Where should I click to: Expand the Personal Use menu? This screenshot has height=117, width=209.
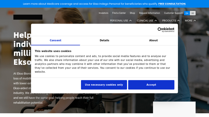[121, 21]
